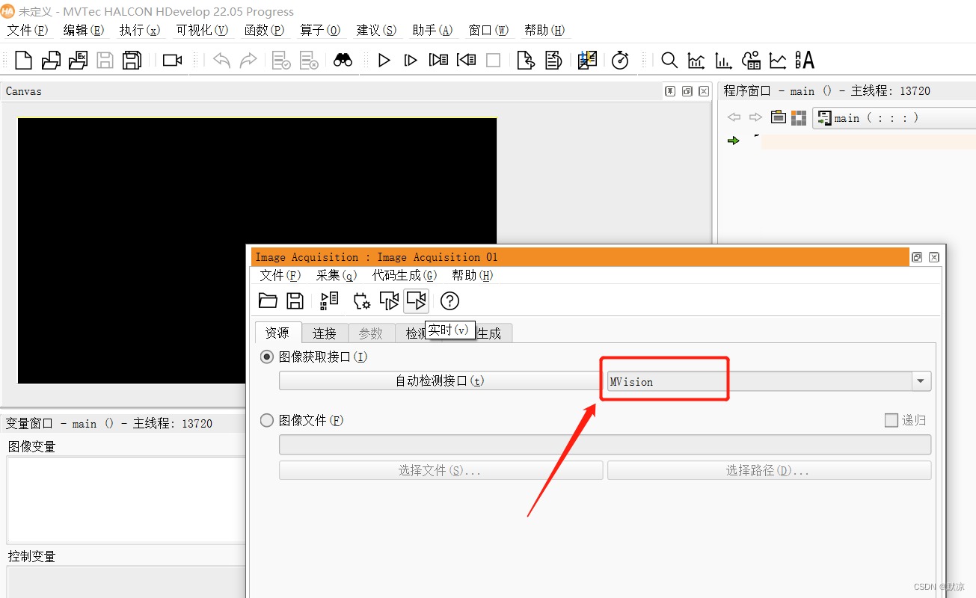Click the procedure list icon in program window
This screenshot has width=976, height=598.
tap(779, 117)
